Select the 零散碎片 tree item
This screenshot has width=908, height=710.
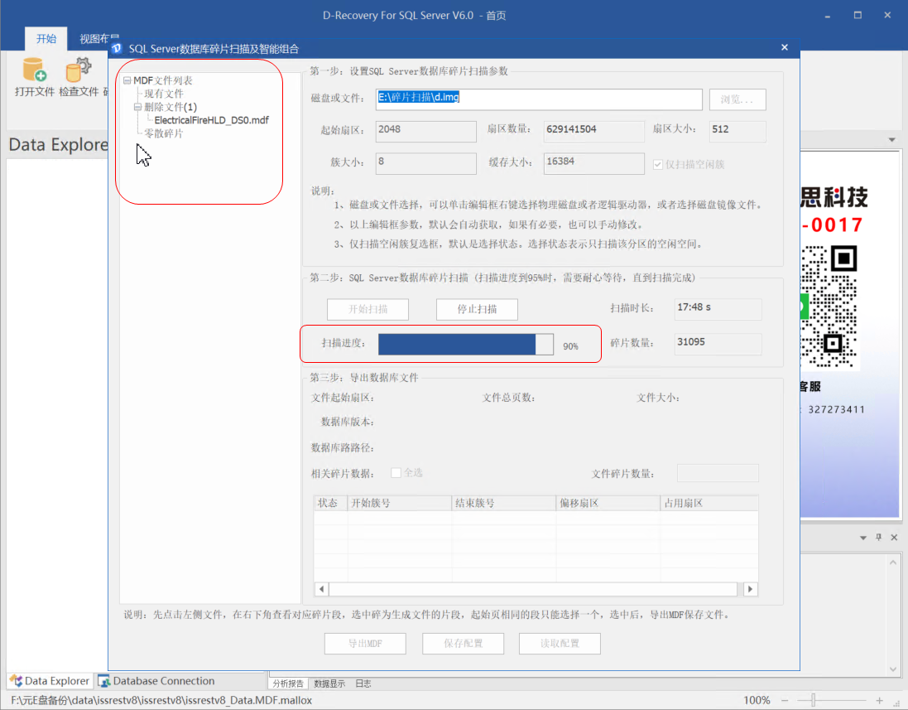point(164,134)
